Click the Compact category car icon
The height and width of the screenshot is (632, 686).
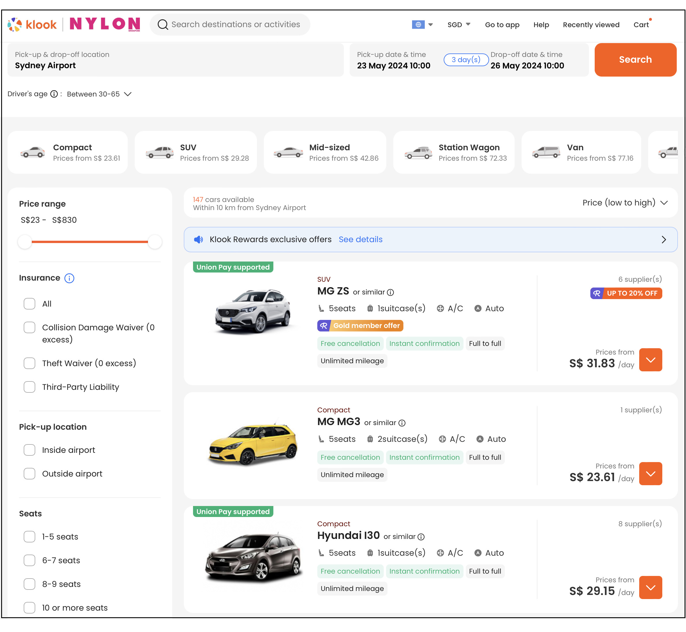pyautogui.click(x=32, y=152)
